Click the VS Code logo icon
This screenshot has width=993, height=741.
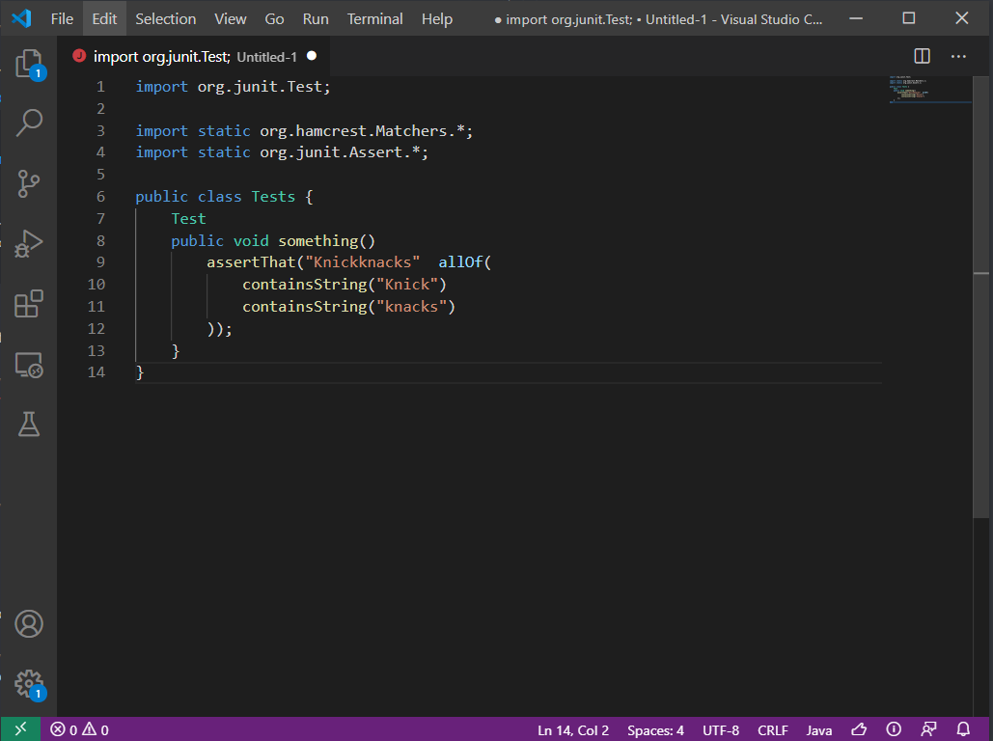pyautogui.click(x=21, y=18)
